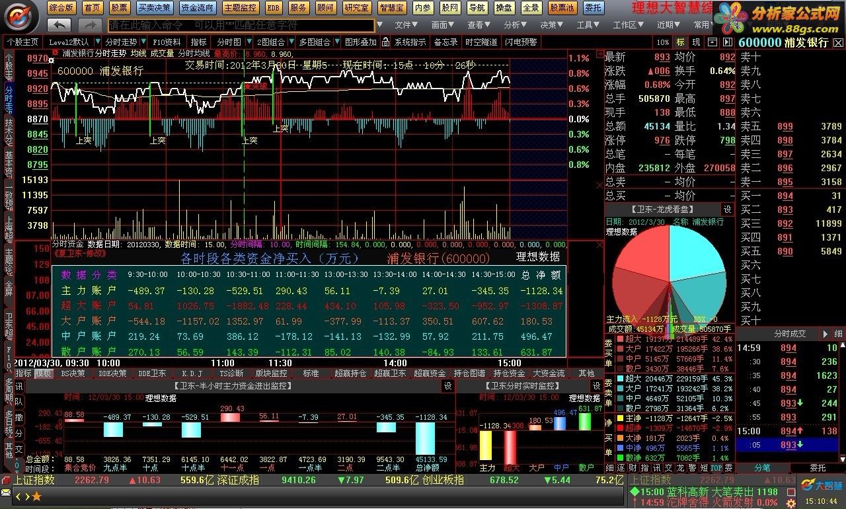Click the 时空隧道 button
This screenshot has height=509, width=846.
(x=481, y=42)
